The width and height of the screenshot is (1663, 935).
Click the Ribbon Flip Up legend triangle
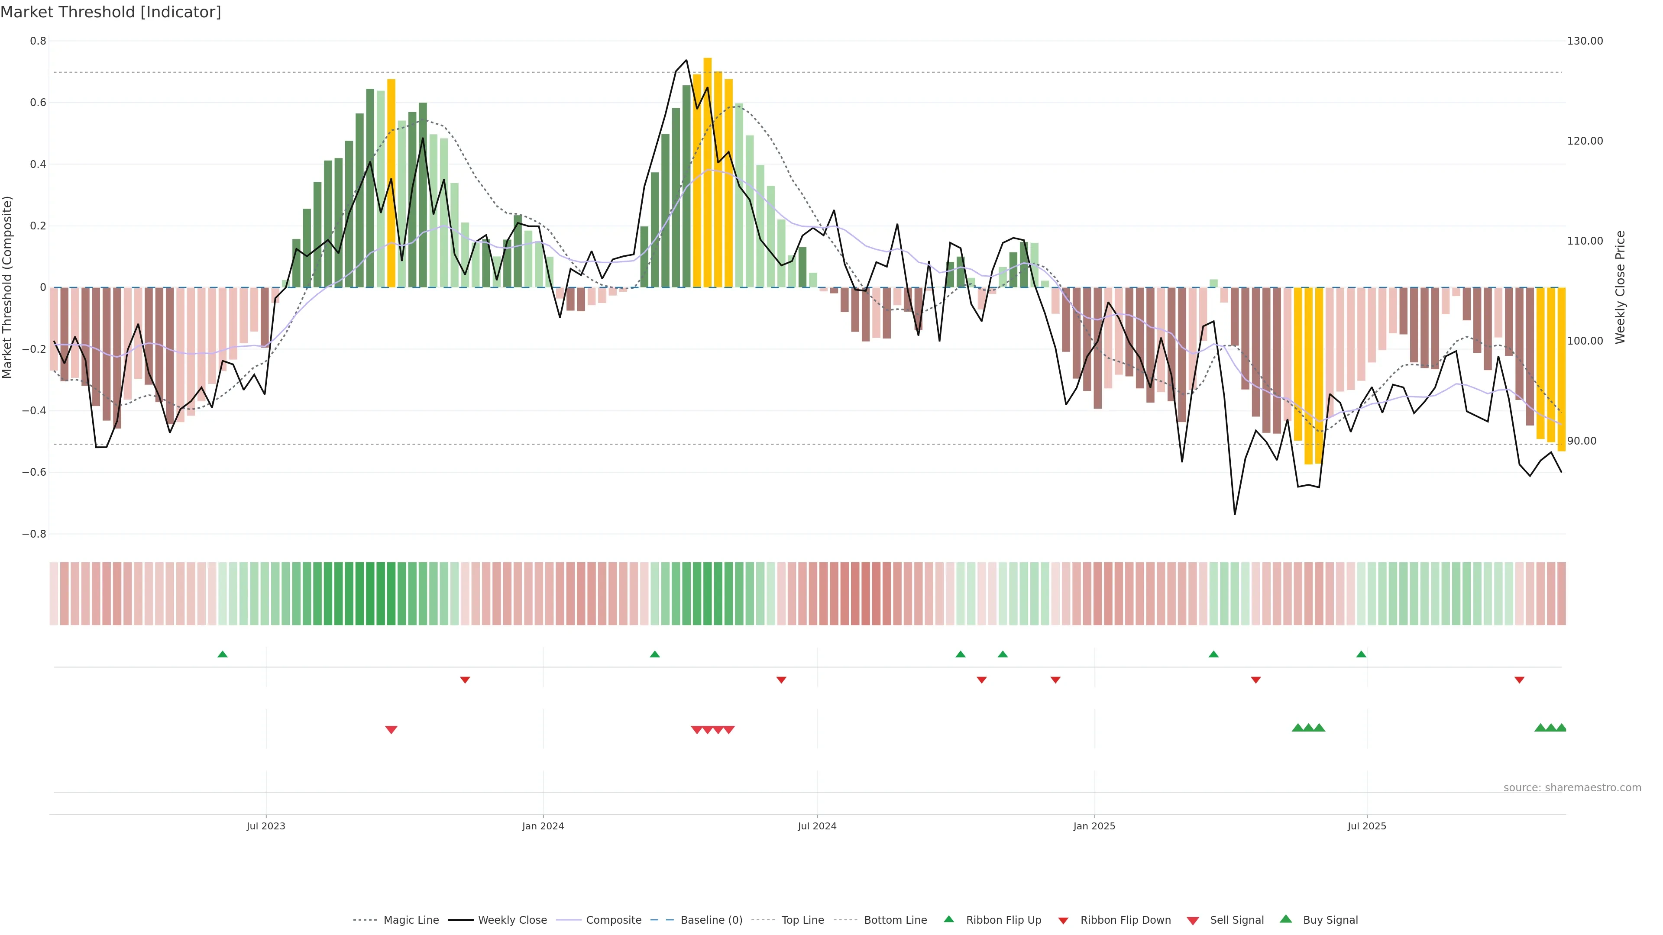click(949, 919)
